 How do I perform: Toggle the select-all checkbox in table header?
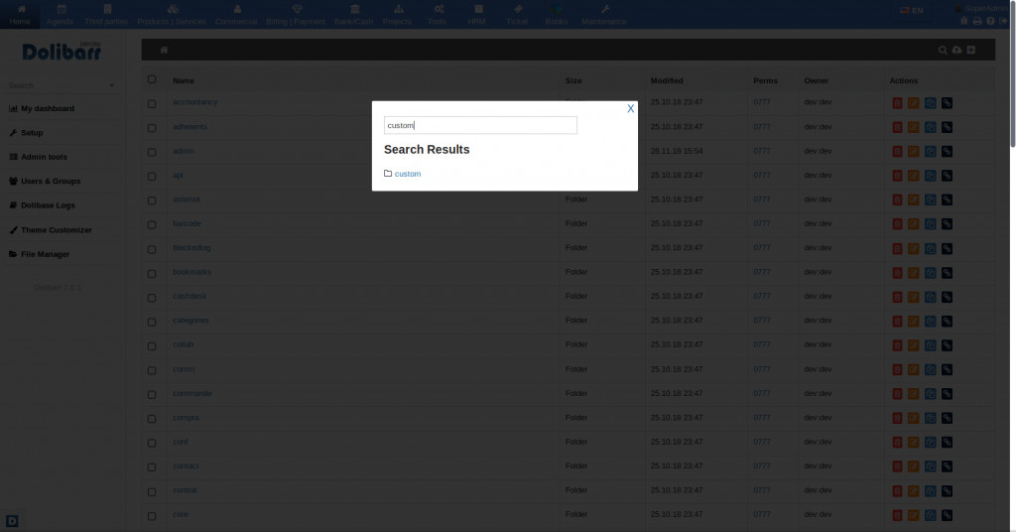click(152, 79)
